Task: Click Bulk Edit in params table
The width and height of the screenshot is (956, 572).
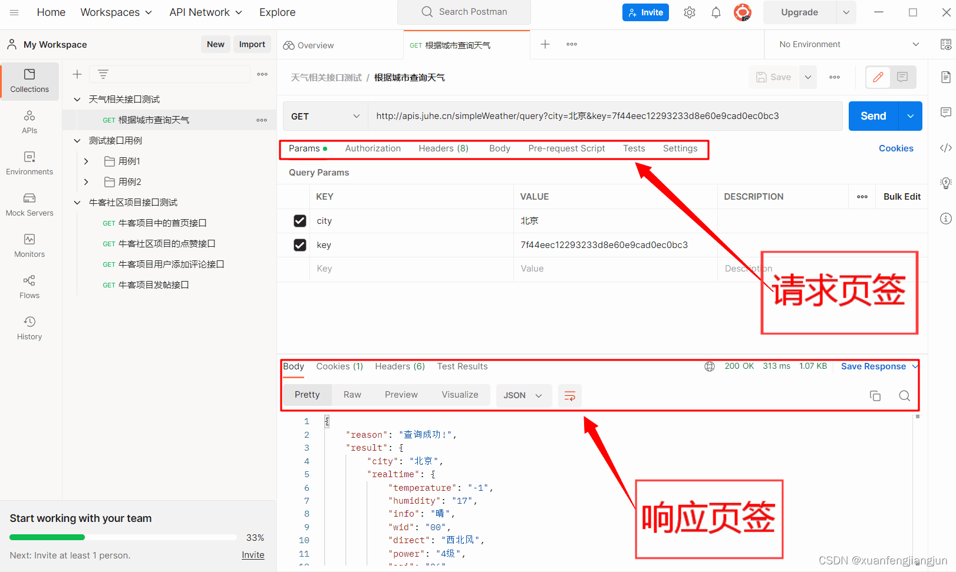Action: [x=902, y=197]
